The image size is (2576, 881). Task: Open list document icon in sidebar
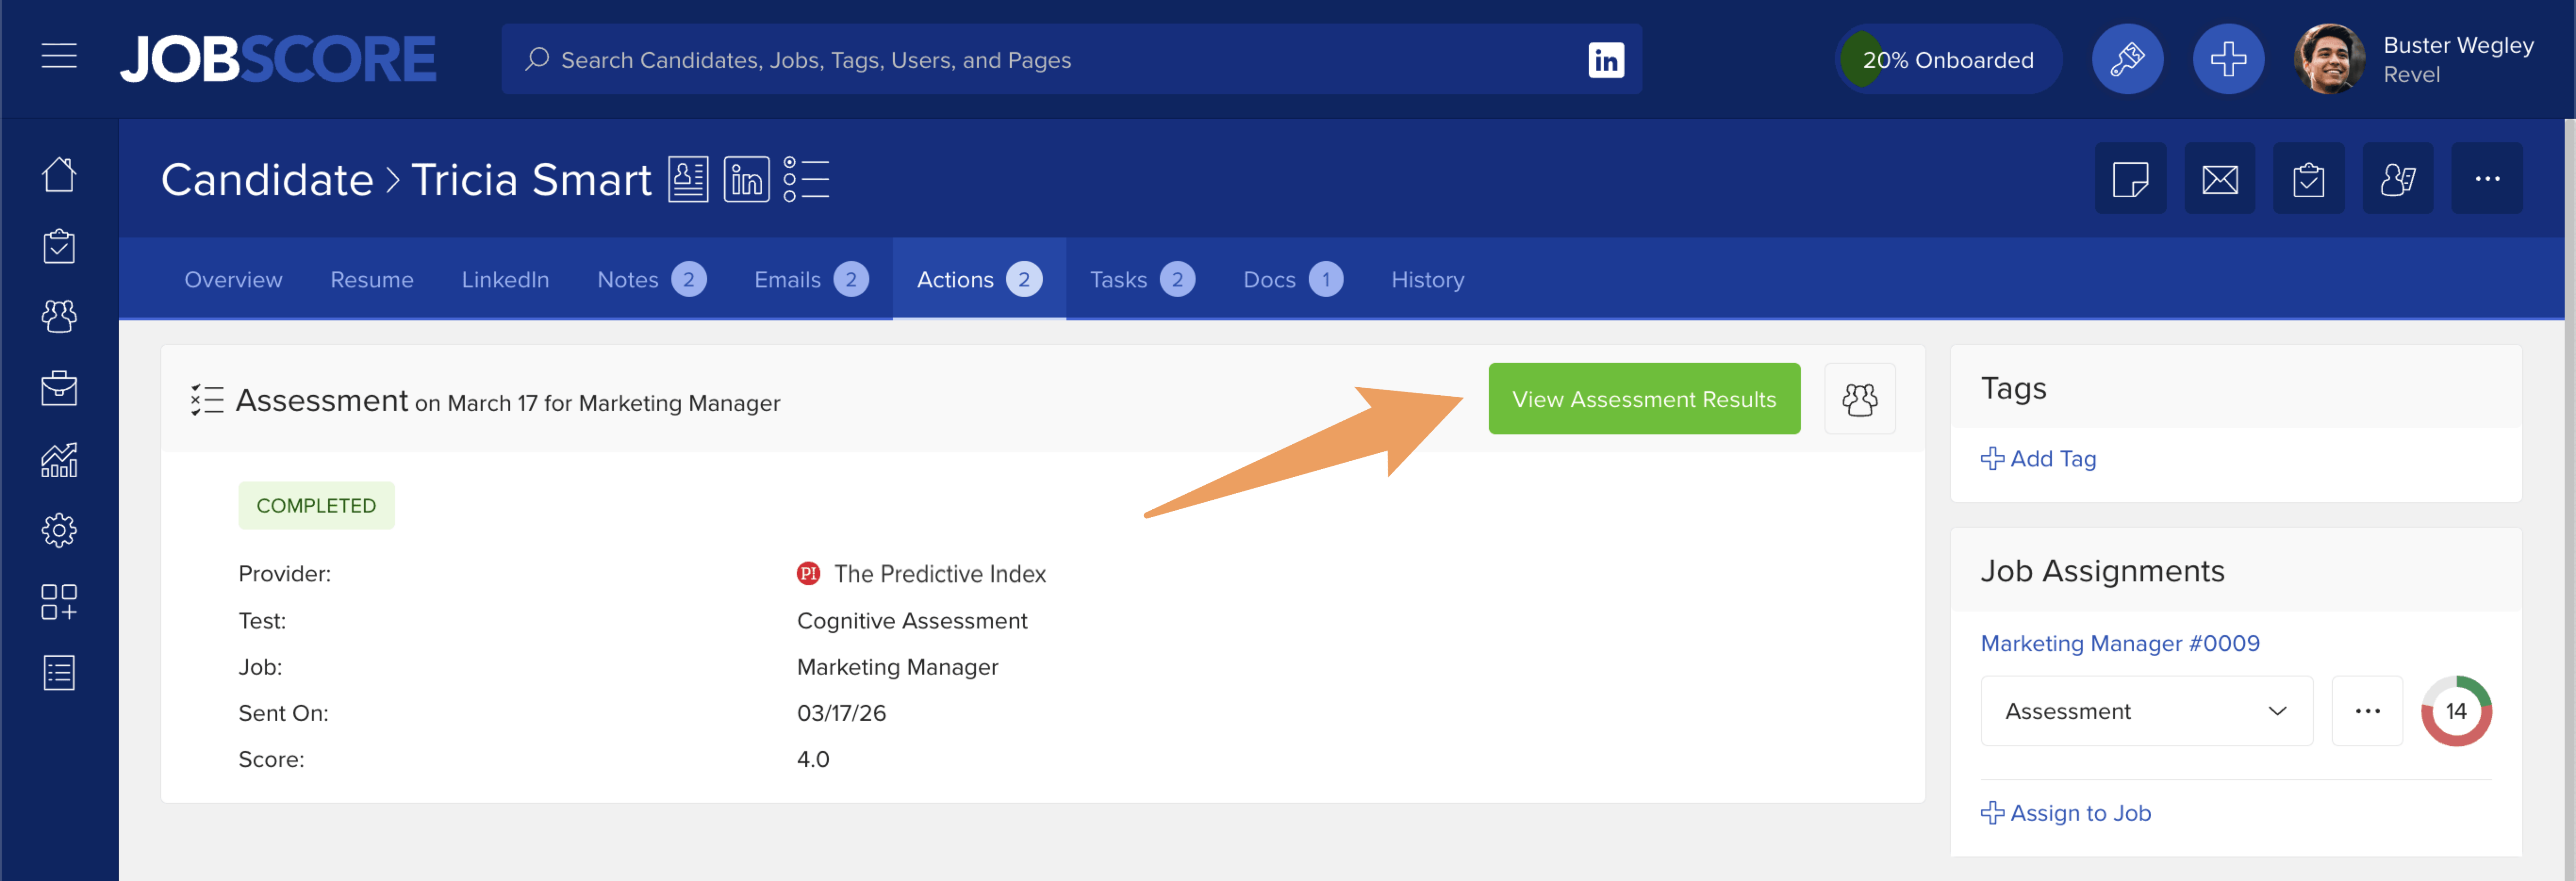coord(59,672)
